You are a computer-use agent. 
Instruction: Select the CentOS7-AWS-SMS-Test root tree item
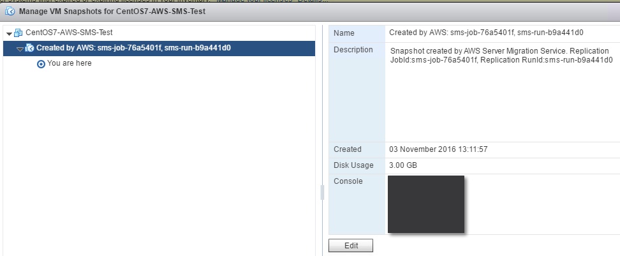point(69,33)
